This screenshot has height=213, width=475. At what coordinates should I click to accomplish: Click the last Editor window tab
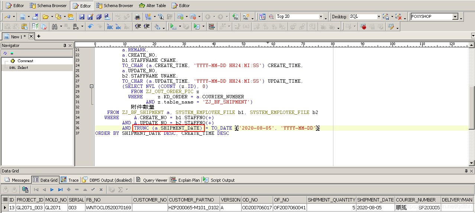pyautogui.click(x=181, y=6)
